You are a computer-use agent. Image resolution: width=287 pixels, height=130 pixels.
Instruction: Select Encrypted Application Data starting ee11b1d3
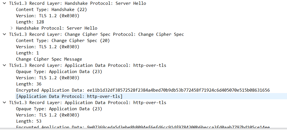point(143,90)
